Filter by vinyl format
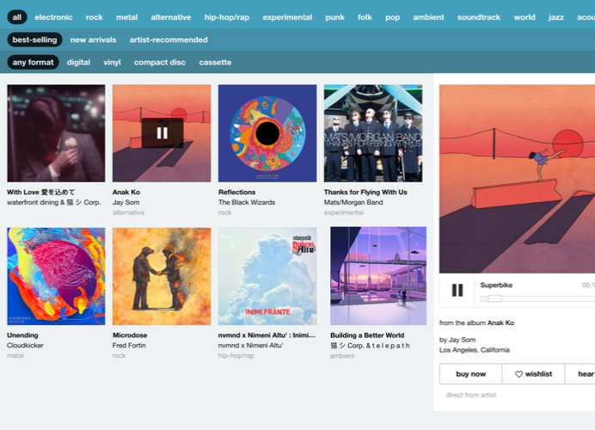Viewport: 595px width, 430px height. coord(112,62)
